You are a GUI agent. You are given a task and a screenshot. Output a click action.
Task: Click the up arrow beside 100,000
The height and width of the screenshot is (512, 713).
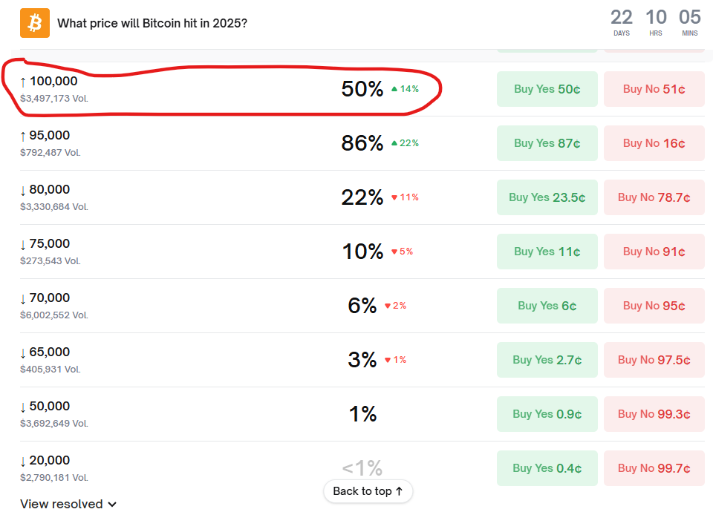[23, 82]
